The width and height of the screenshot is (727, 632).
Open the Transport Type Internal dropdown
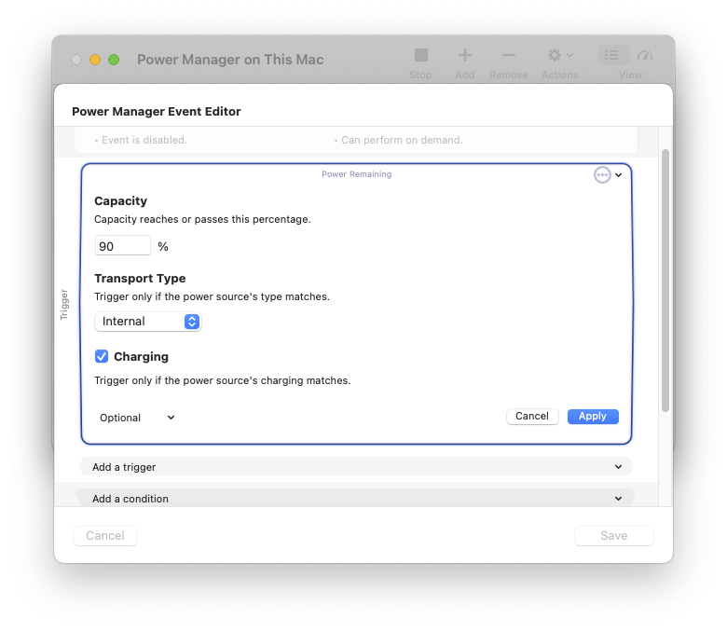148,322
